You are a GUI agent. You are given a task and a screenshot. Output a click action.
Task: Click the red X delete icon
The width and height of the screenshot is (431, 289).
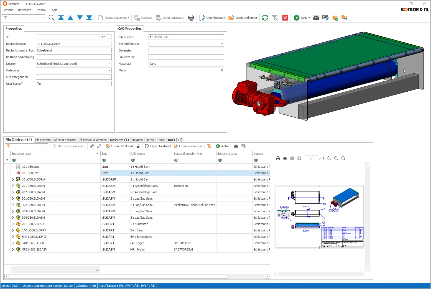tap(285, 18)
